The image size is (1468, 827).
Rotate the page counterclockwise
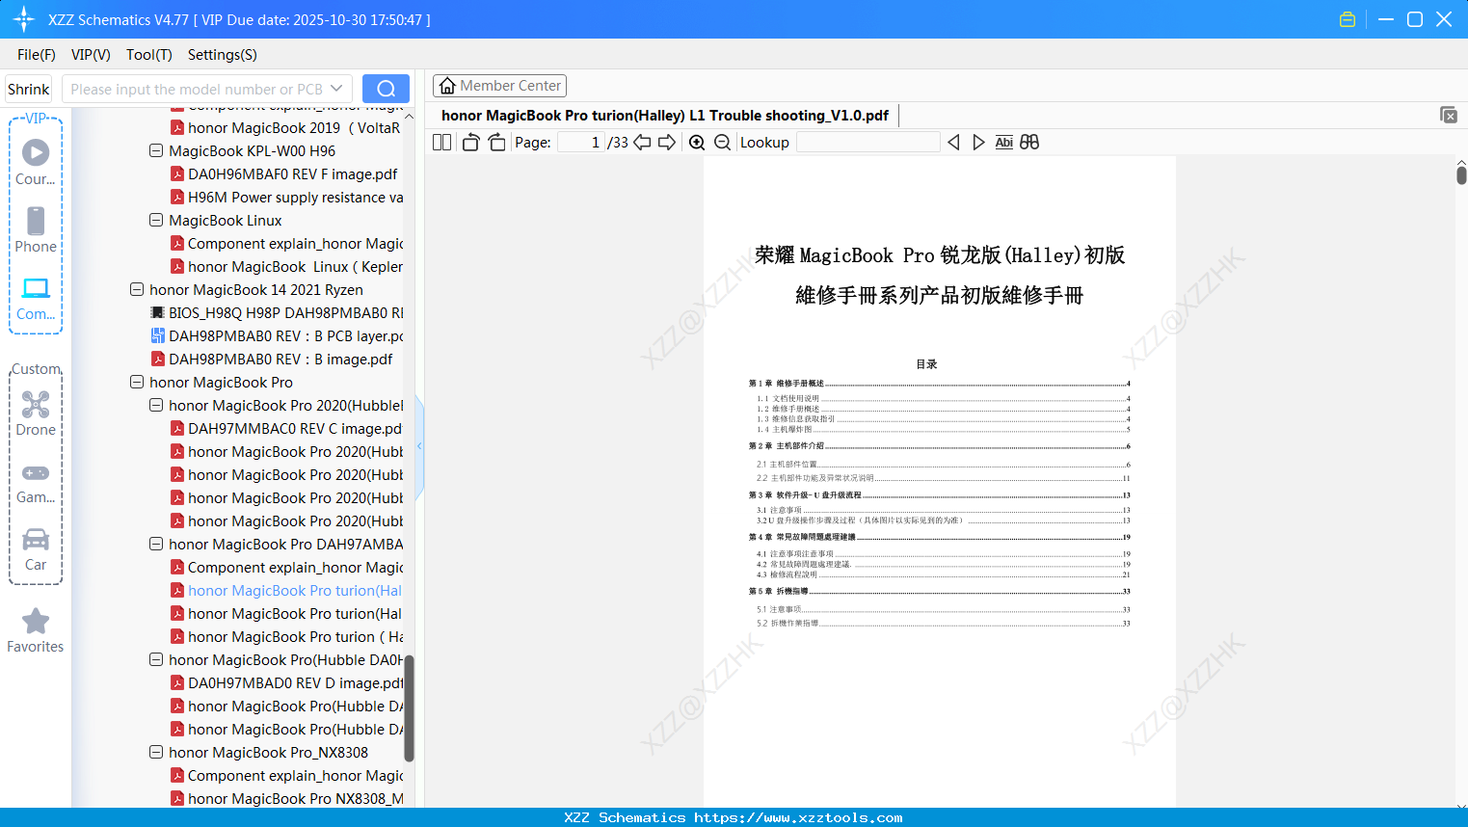point(470,143)
